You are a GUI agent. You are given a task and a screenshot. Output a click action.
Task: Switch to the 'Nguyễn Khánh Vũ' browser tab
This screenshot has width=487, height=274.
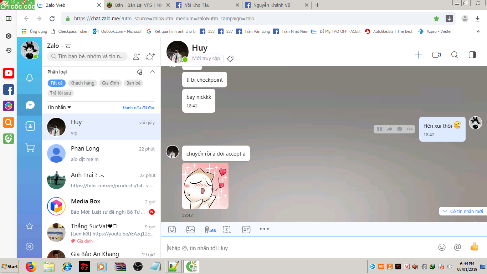coord(276,5)
